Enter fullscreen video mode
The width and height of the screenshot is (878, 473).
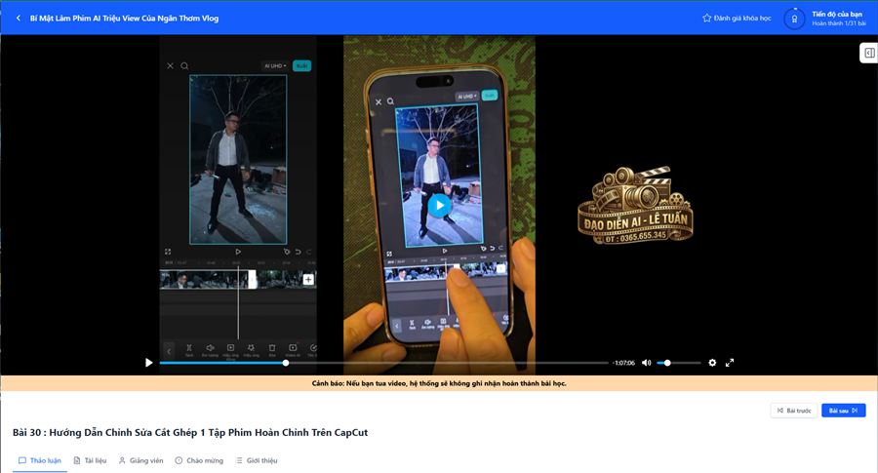coord(730,363)
